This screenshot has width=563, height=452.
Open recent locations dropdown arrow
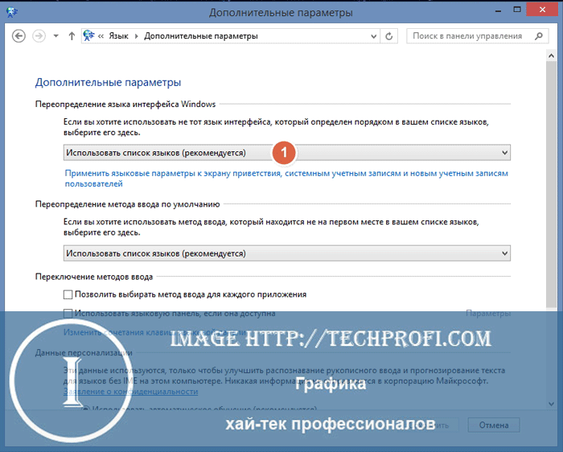(x=55, y=36)
